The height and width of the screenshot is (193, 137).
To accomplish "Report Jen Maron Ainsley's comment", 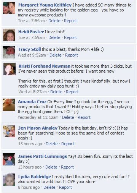I will [68, 144].
